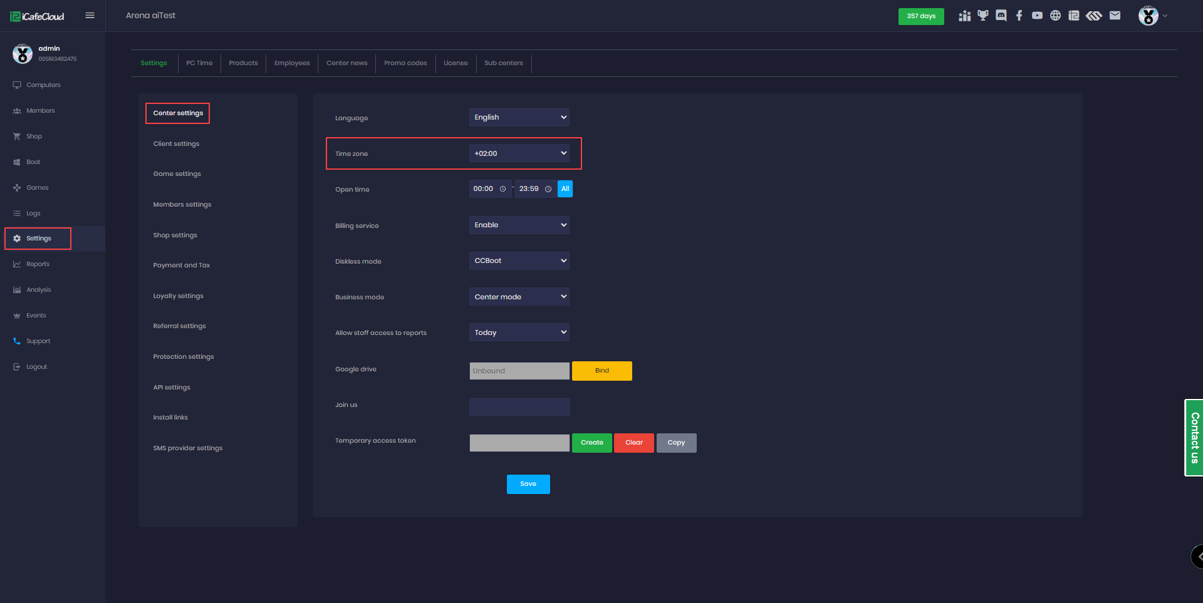Click the trophy icon in the header
The image size is (1203, 603).
[982, 16]
